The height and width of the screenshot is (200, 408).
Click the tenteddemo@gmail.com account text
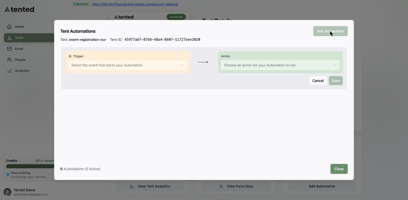click(30, 195)
